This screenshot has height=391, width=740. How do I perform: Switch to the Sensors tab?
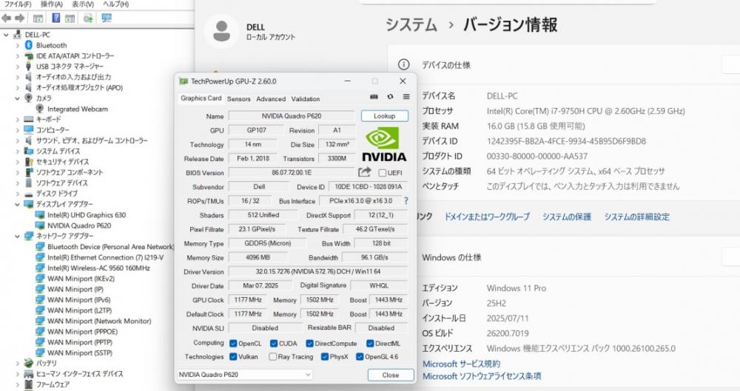(239, 99)
